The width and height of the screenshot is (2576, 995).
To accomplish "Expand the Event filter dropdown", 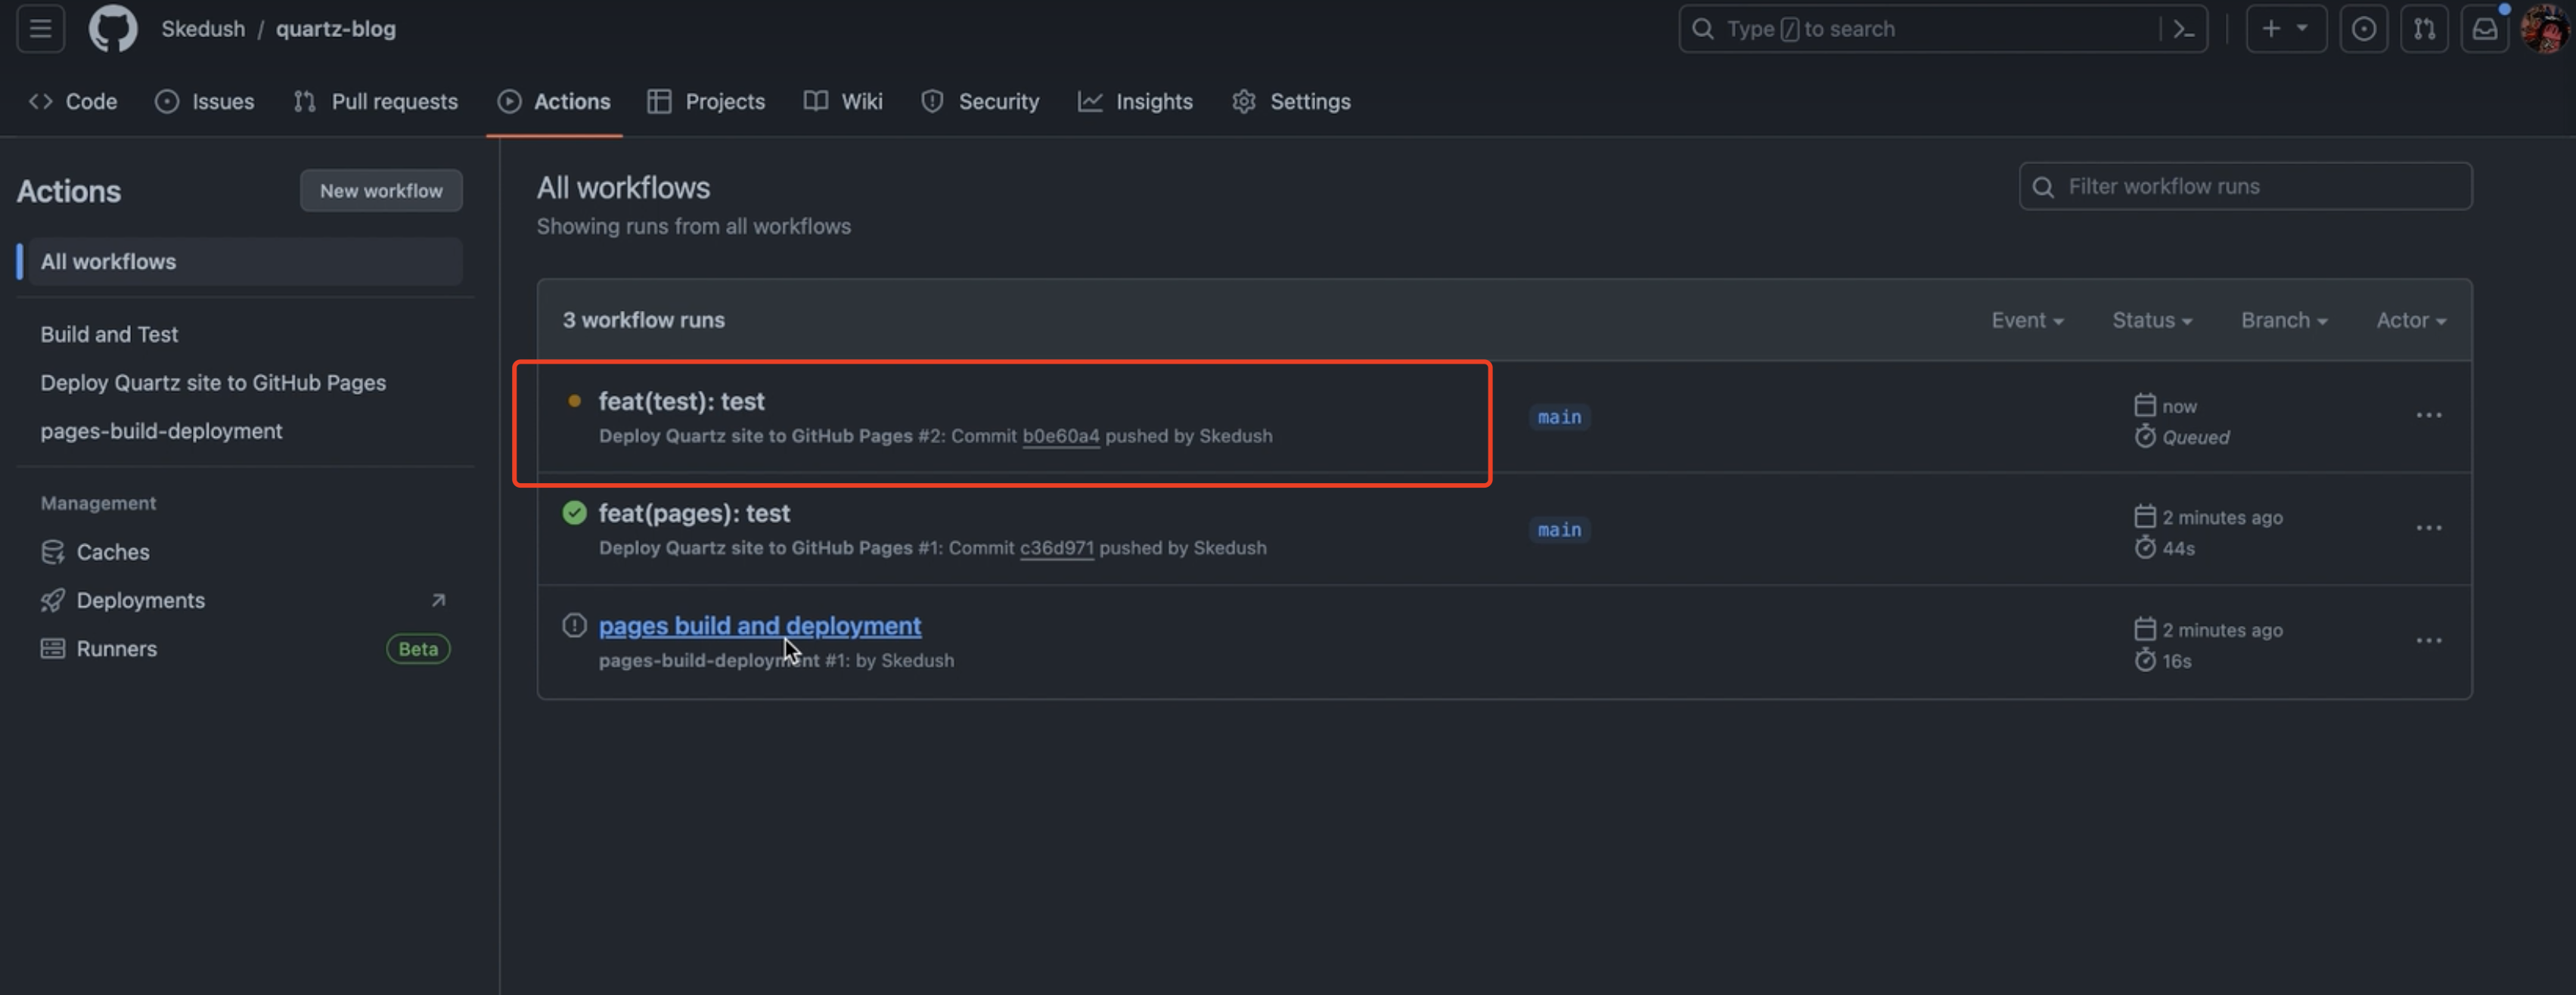I will pyautogui.click(x=2027, y=320).
